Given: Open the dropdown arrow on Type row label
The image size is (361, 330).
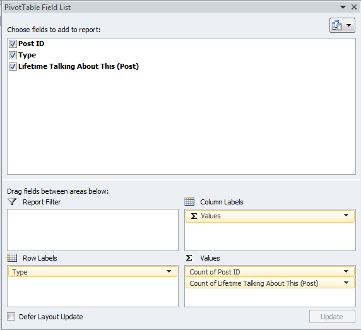Looking at the screenshot, I should pyautogui.click(x=169, y=271).
